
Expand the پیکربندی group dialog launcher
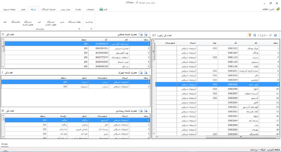pyautogui.click(x=79, y=29)
